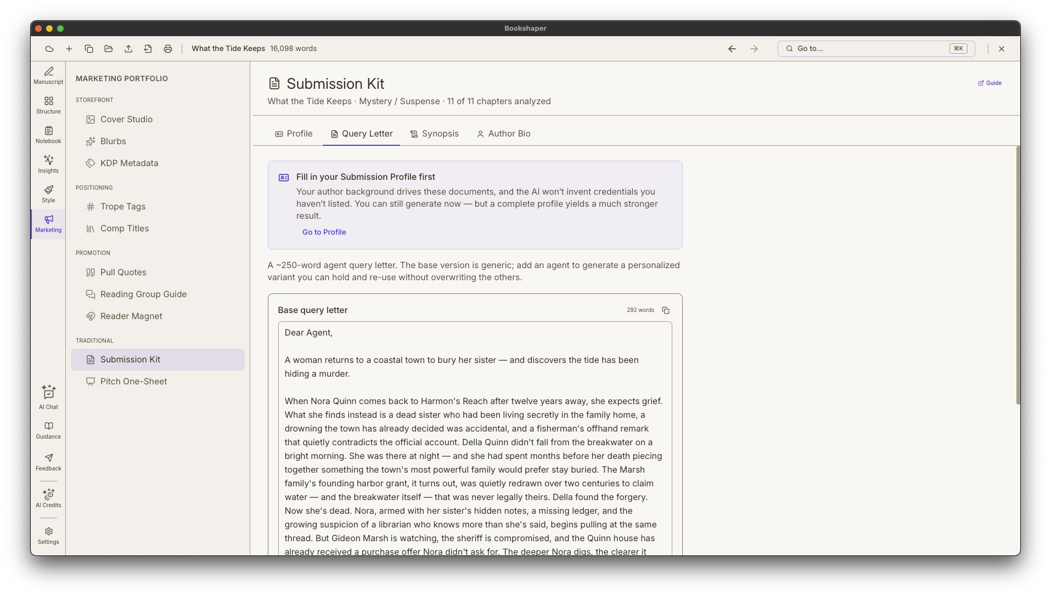The height and width of the screenshot is (596, 1051).
Task: Open Guidance from sidebar
Action: click(48, 431)
